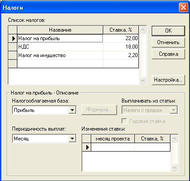Click the месяц проекта column header

[x=113, y=139]
